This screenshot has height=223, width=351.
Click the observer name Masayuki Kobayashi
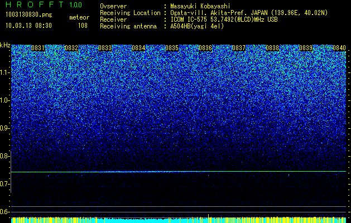200,6
